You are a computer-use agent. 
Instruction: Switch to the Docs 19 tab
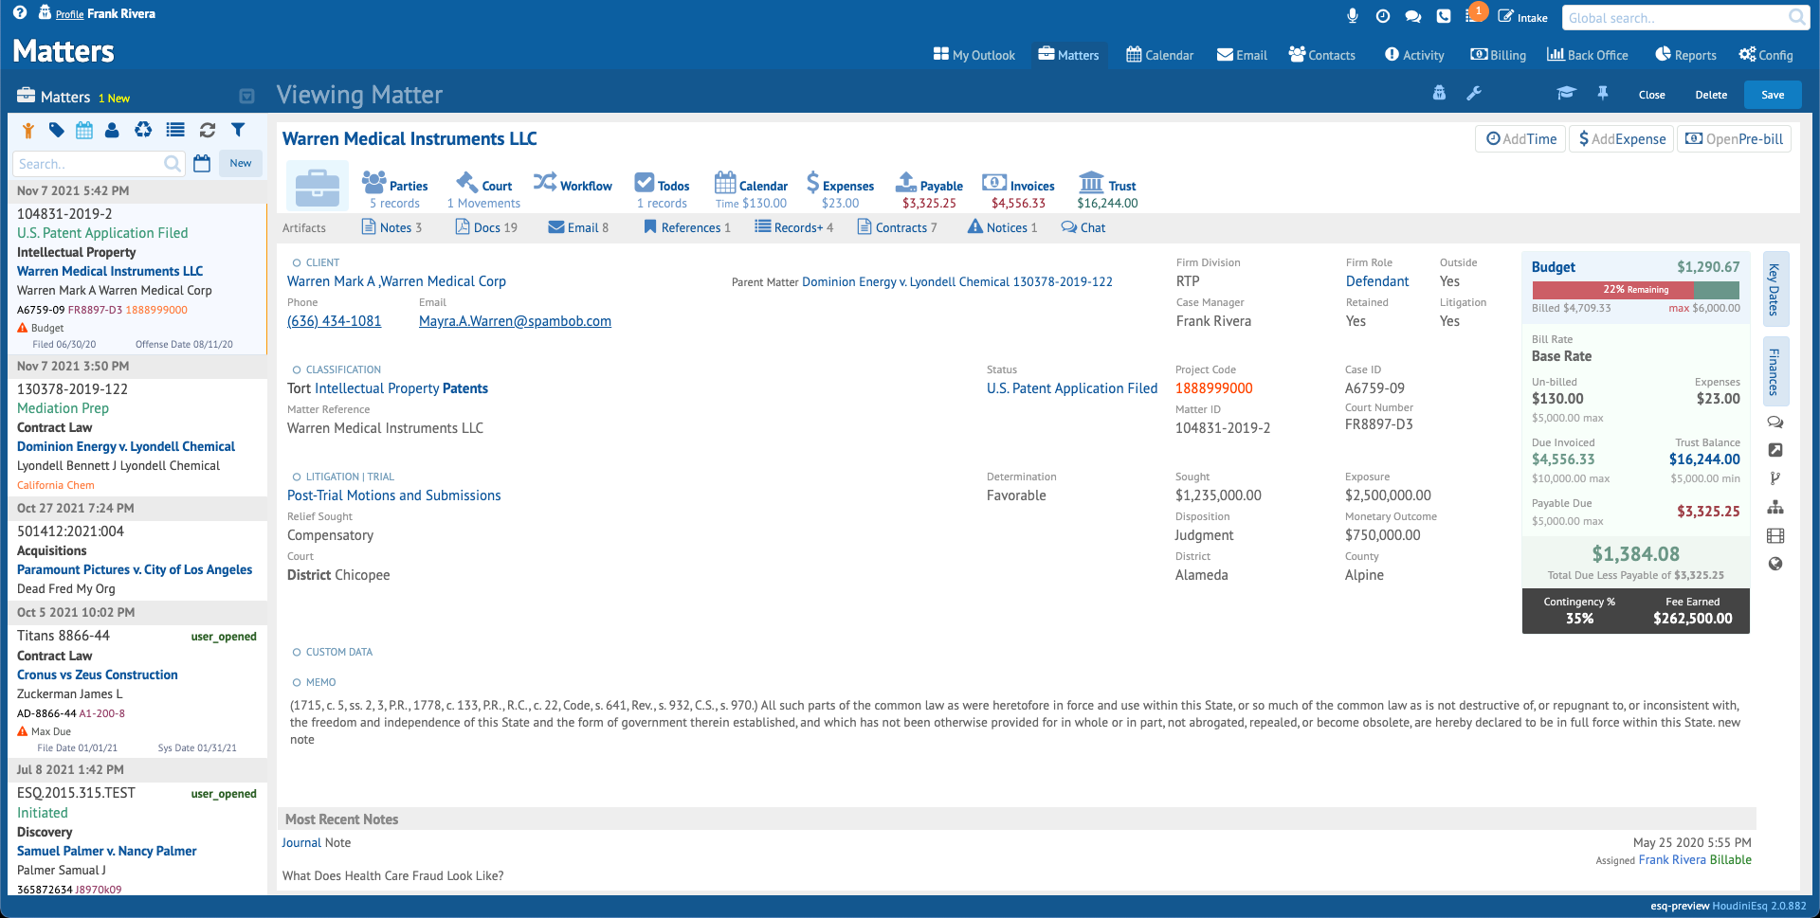(486, 227)
